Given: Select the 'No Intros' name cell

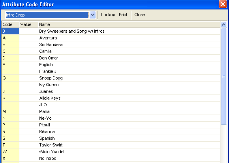Looking at the screenshot, I should click(x=129, y=159).
